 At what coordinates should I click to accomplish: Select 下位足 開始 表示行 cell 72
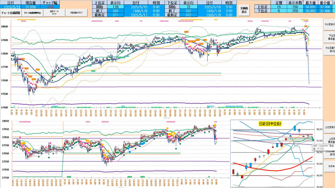(x=188, y=7)
